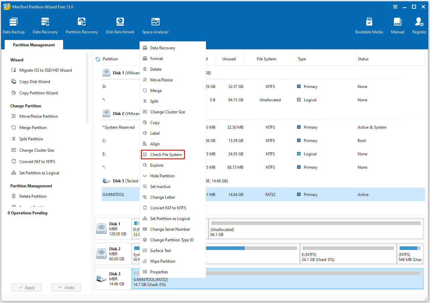The image size is (430, 303).
Task: Select Check File System from context menu
Action: 166,155
